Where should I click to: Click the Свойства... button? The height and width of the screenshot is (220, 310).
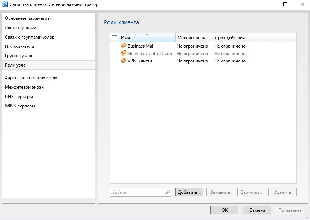click(x=252, y=192)
